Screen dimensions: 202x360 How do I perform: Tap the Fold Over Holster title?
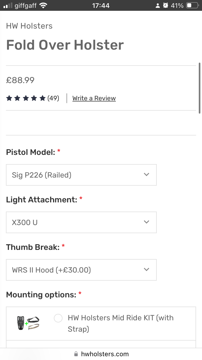click(65, 45)
